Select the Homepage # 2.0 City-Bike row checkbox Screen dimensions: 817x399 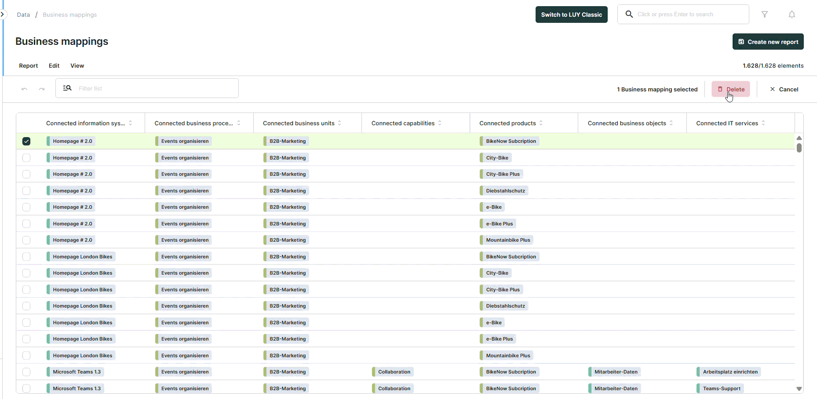point(26,158)
